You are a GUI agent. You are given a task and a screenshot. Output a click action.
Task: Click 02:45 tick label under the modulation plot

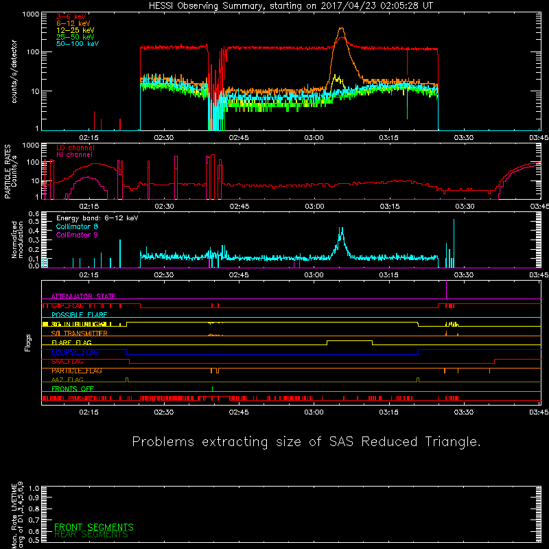pyautogui.click(x=239, y=275)
